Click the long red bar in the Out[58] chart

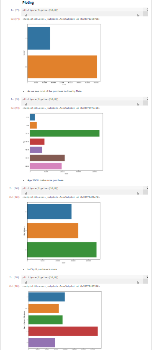63,331
